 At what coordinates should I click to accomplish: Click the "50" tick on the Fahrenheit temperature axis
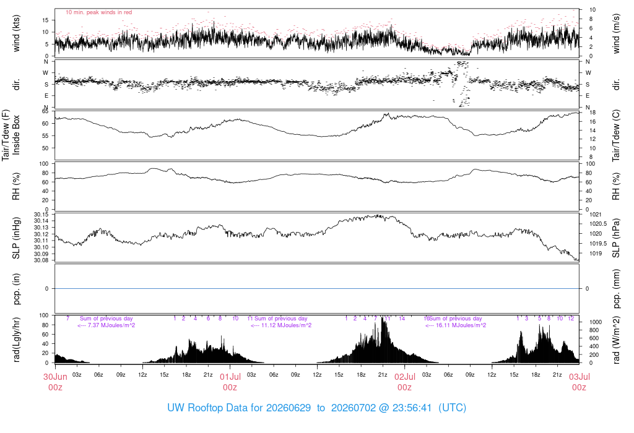[45, 148]
